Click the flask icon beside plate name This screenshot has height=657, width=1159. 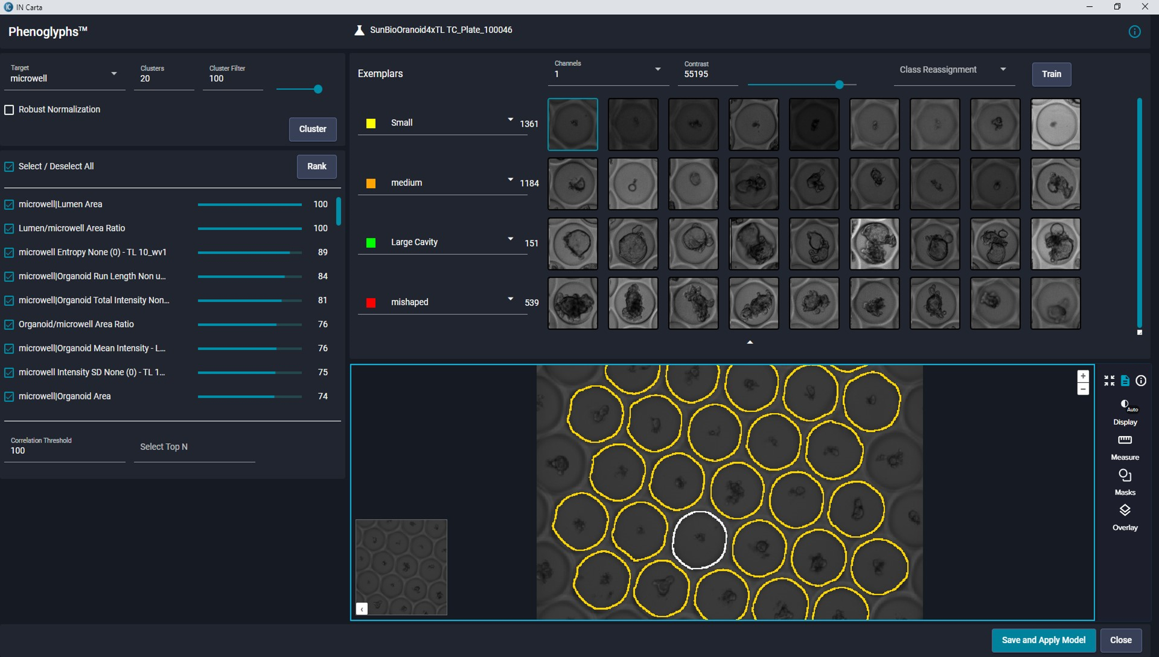tap(359, 30)
